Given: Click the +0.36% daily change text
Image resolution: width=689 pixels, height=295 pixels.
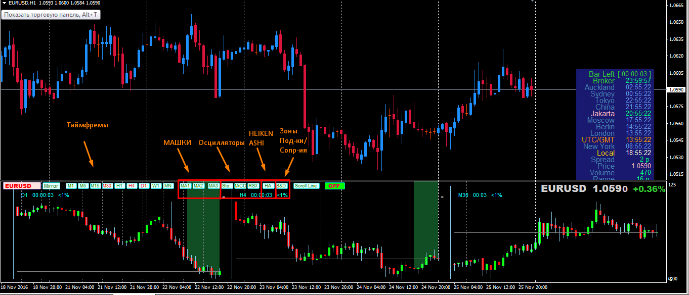Looking at the screenshot, I should pos(649,189).
